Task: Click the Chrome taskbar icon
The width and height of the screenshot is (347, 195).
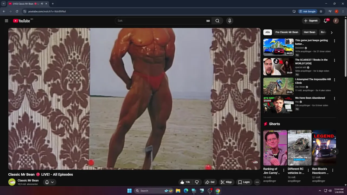Action: tap(218, 191)
